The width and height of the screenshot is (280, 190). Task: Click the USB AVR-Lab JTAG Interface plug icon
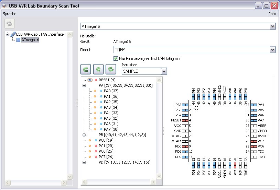pos(13,34)
